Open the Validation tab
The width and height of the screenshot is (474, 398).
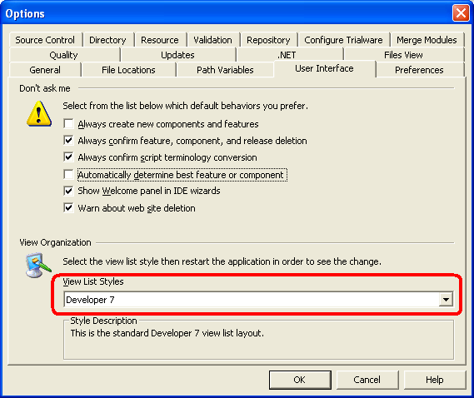(x=212, y=40)
